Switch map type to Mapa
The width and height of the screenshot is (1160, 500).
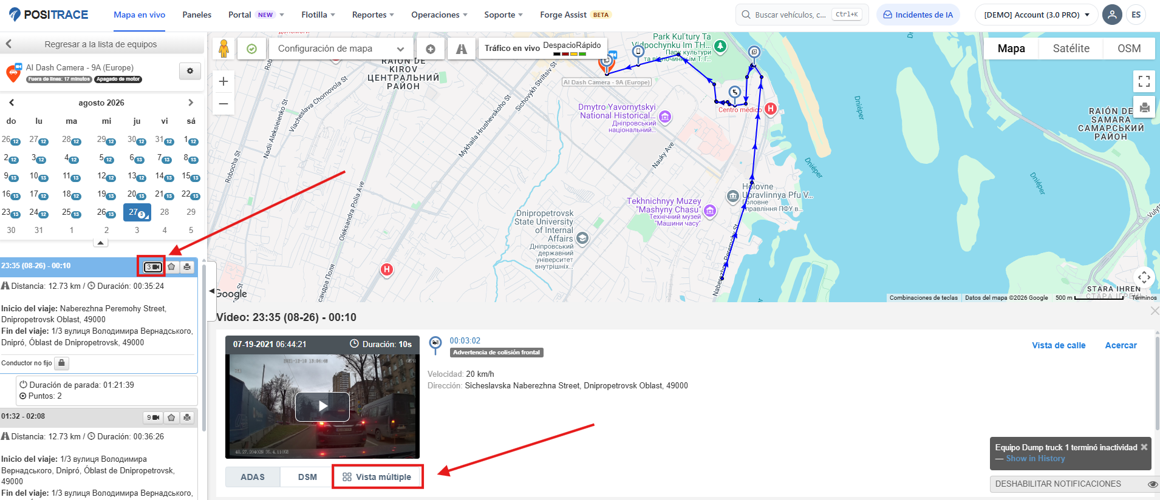click(1011, 49)
